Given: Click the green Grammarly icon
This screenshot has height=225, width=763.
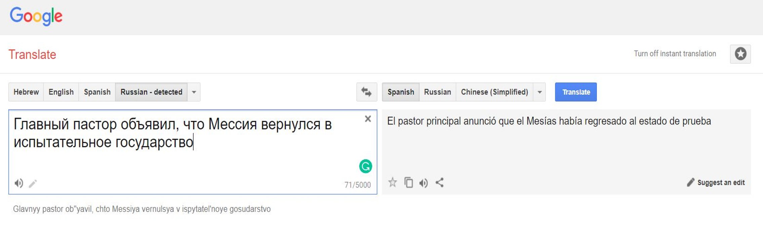Looking at the screenshot, I should tap(365, 166).
